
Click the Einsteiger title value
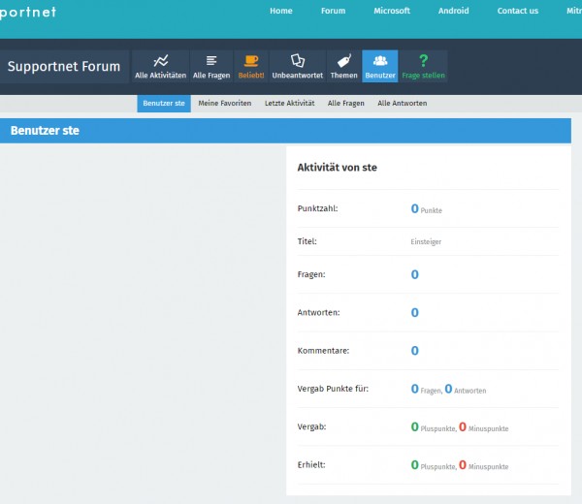426,242
